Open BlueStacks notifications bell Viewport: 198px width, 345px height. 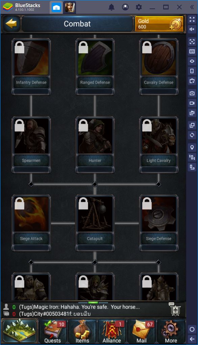[112, 7]
